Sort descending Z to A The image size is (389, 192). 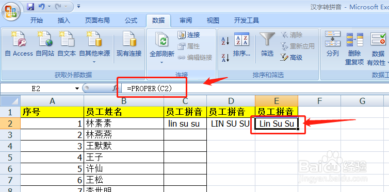(x=225, y=58)
